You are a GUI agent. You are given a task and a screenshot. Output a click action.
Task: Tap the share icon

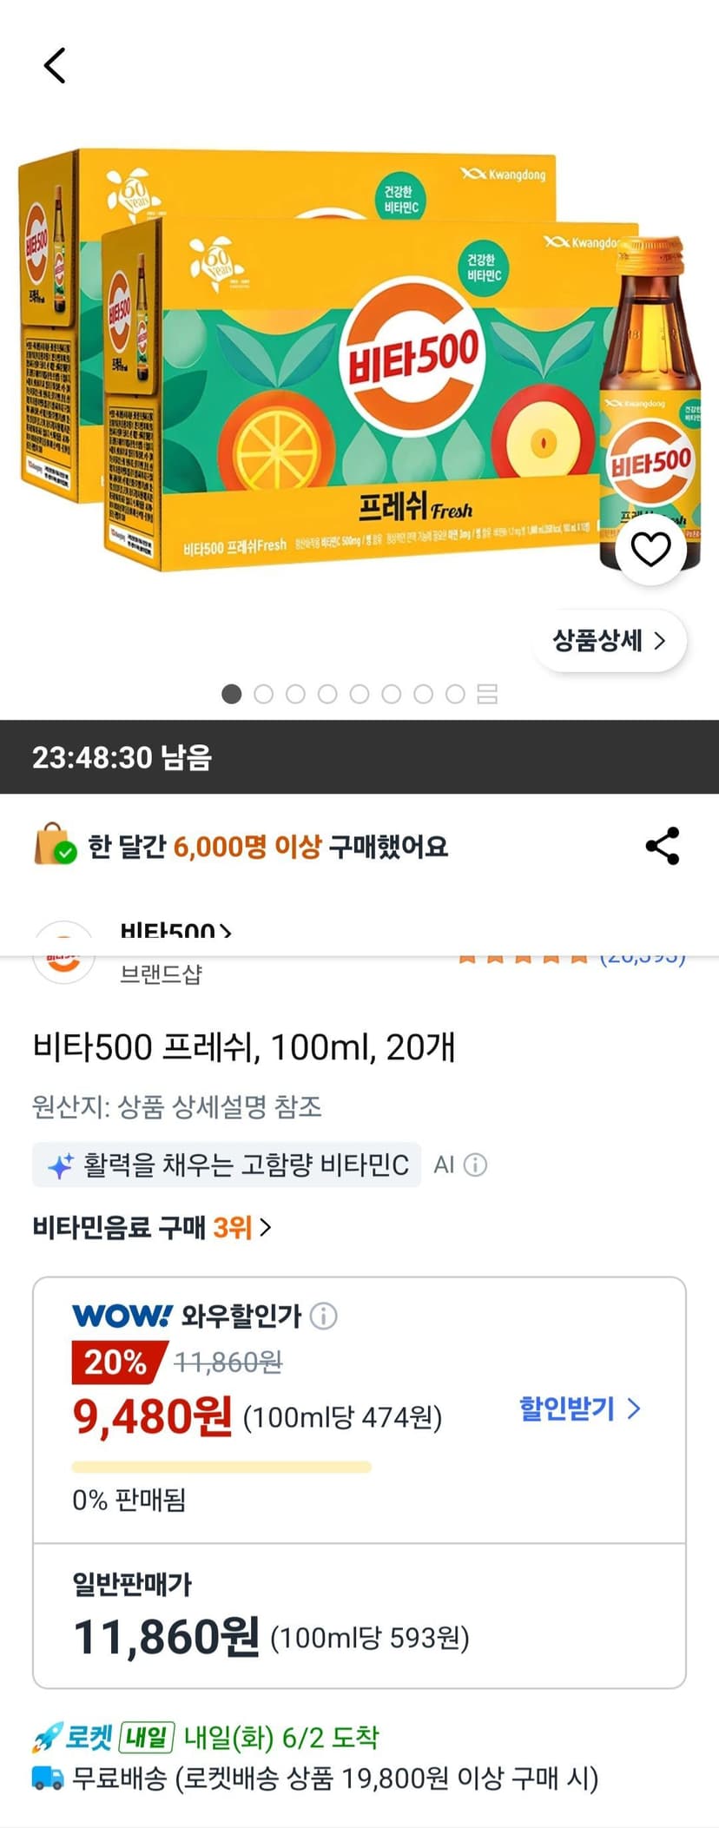[663, 846]
